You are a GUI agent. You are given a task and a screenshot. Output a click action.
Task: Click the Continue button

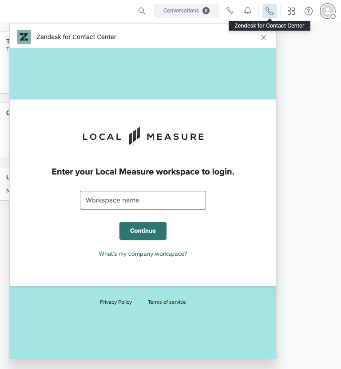coord(143,231)
